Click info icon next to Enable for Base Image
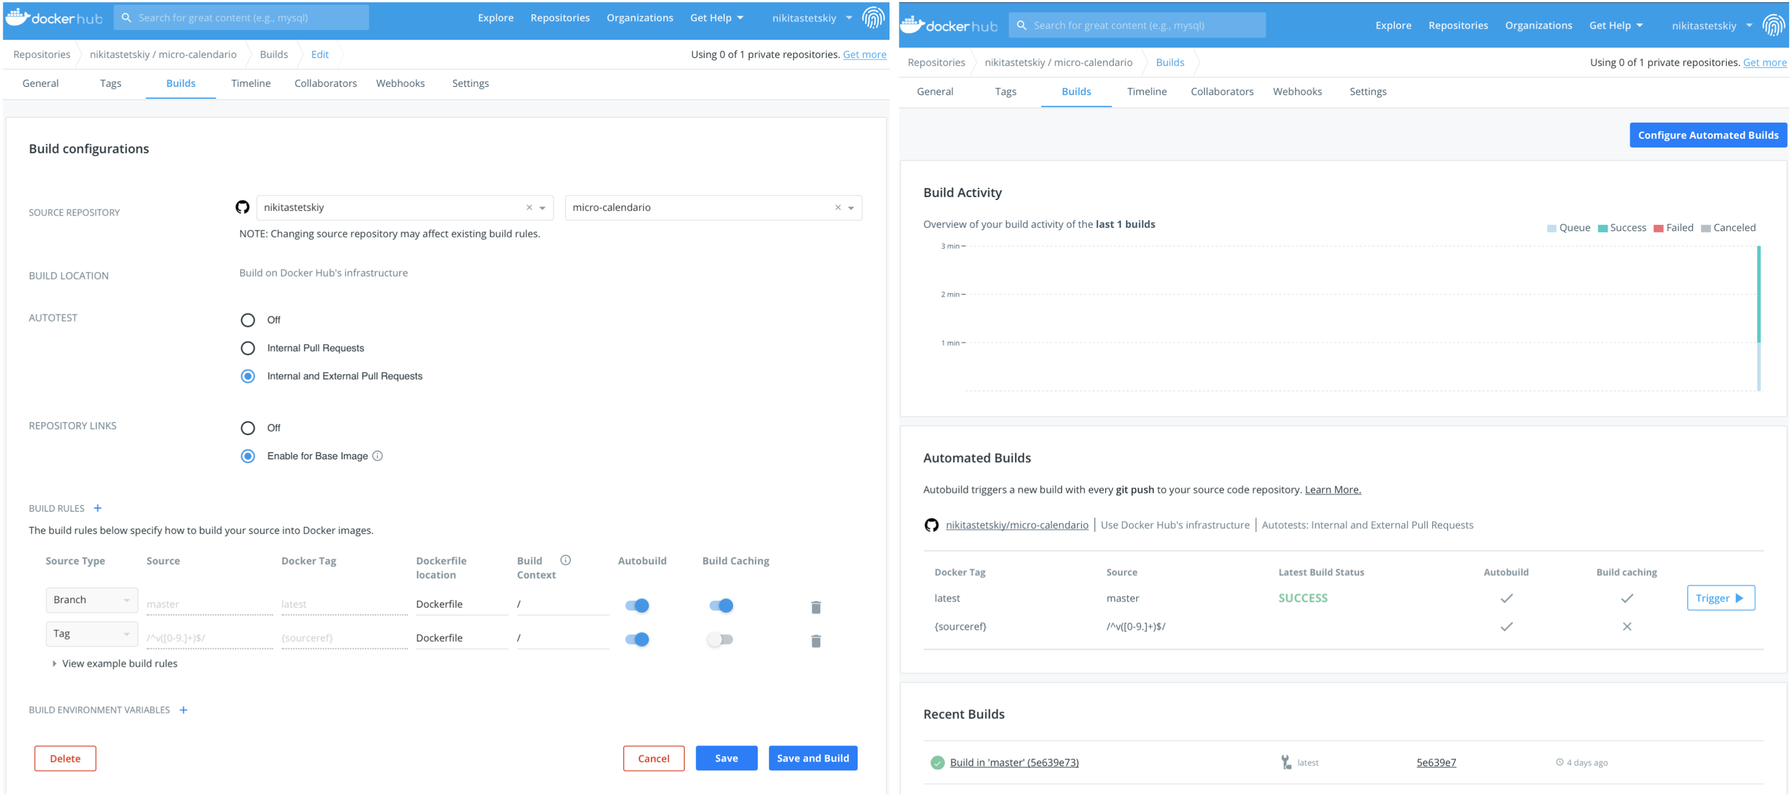Viewport: 1792px width, 804px height. pyautogui.click(x=378, y=456)
